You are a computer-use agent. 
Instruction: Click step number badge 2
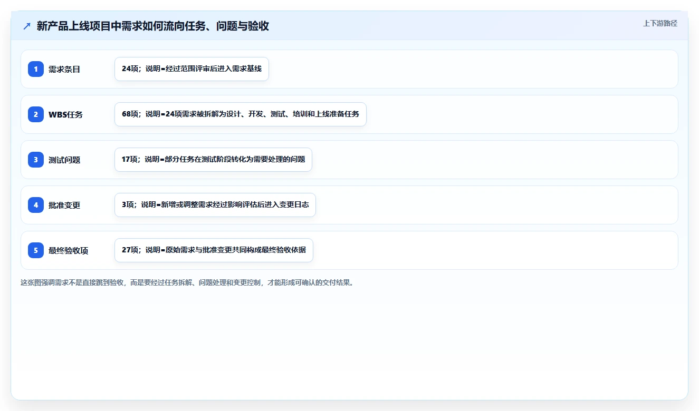[36, 114]
